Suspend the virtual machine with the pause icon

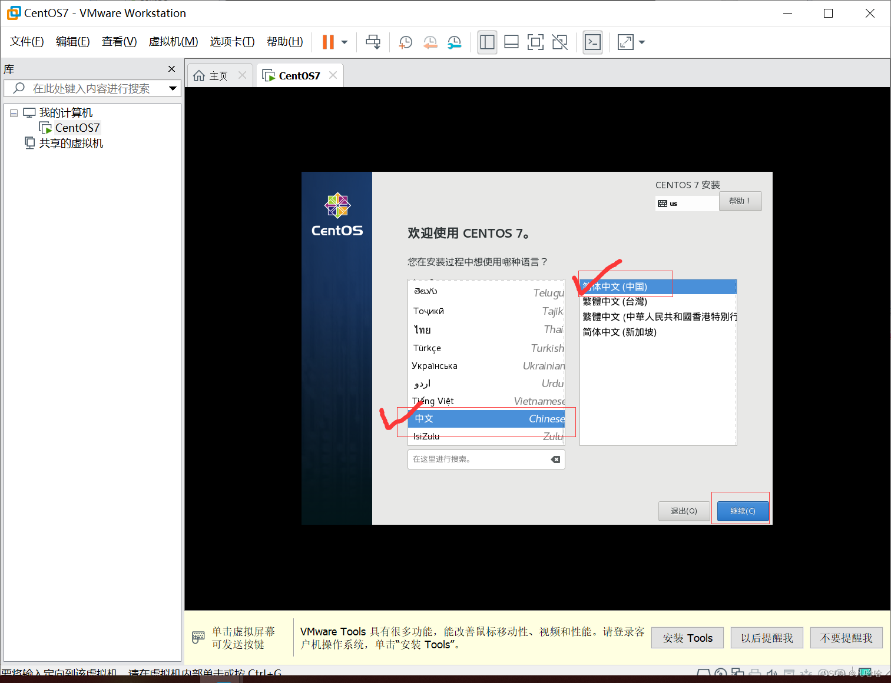pos(327,42)
